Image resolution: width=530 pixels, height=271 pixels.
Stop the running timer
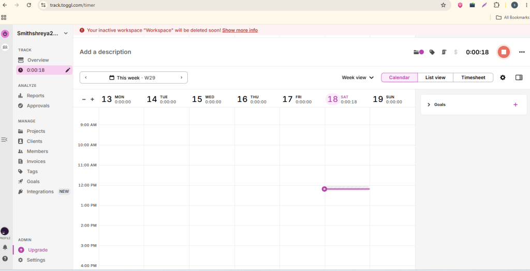[504, 52]
